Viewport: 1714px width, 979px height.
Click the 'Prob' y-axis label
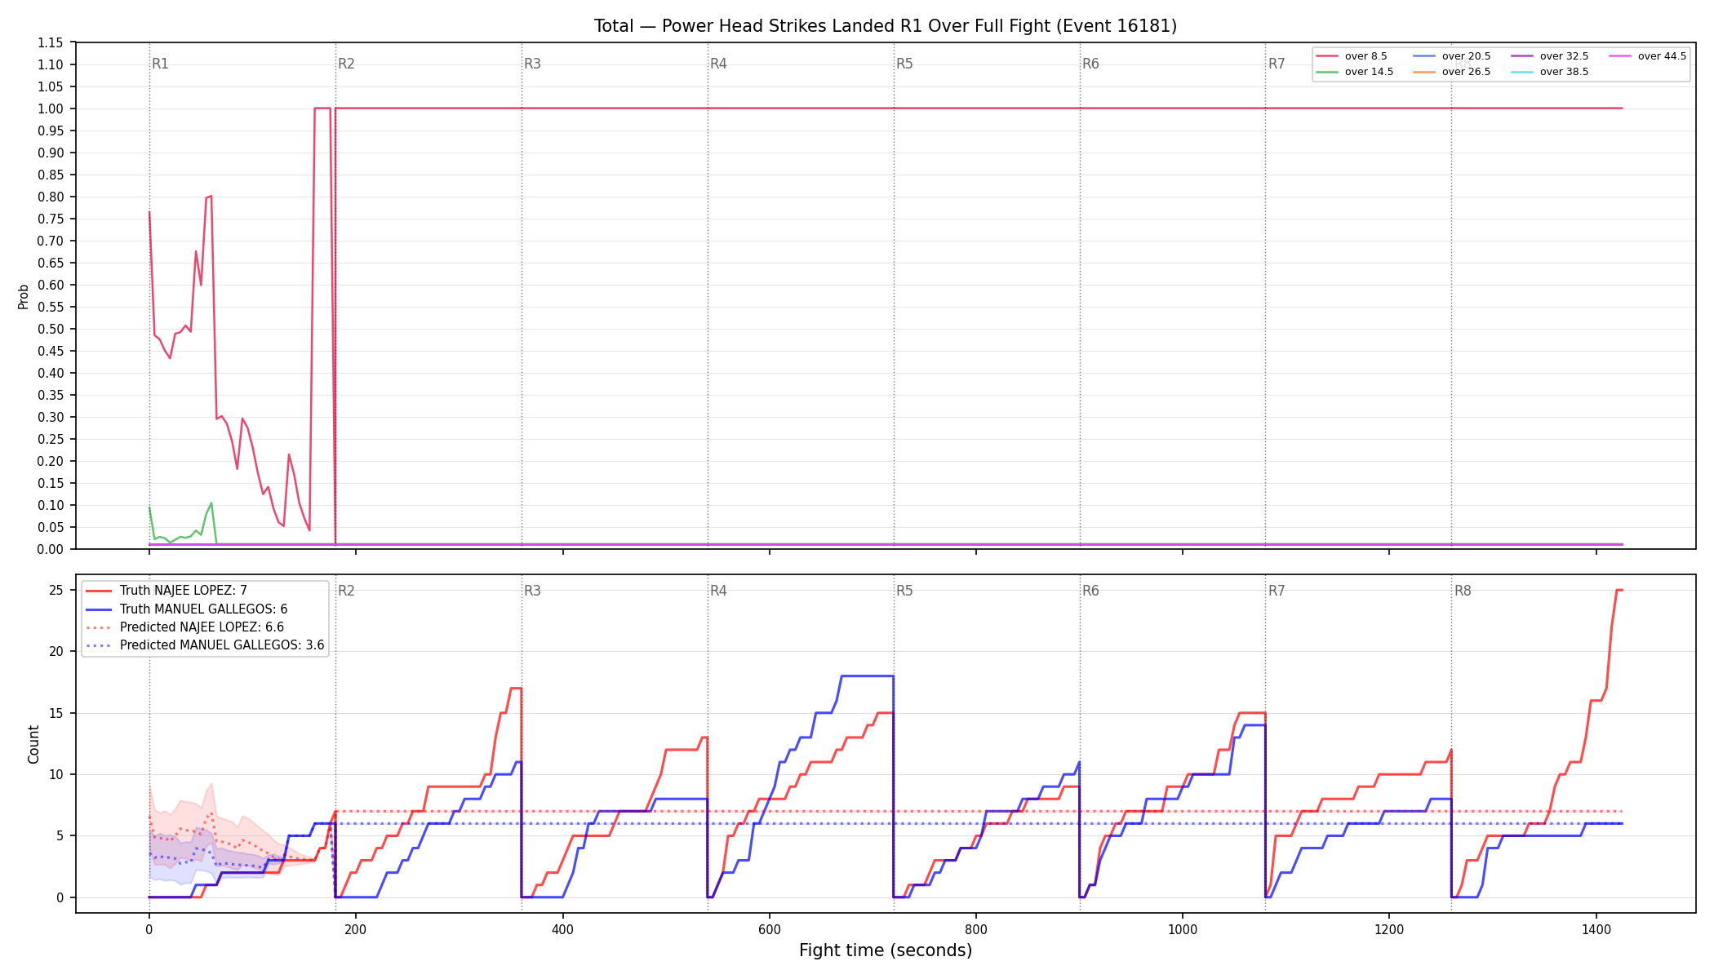pyautogui.click(x=24, y=296)
